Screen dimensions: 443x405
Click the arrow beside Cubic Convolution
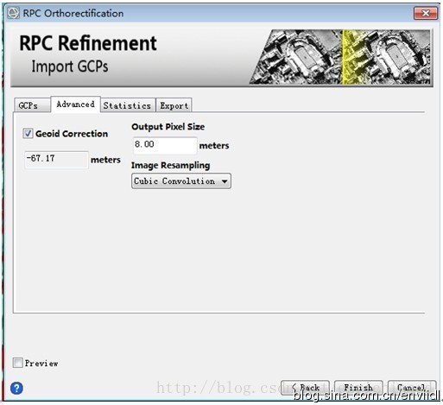(225, 181)
